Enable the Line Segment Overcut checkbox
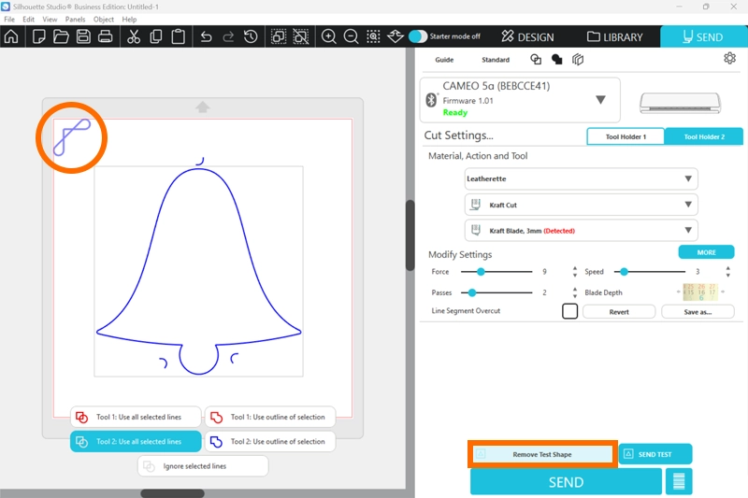 click(569, 311)
